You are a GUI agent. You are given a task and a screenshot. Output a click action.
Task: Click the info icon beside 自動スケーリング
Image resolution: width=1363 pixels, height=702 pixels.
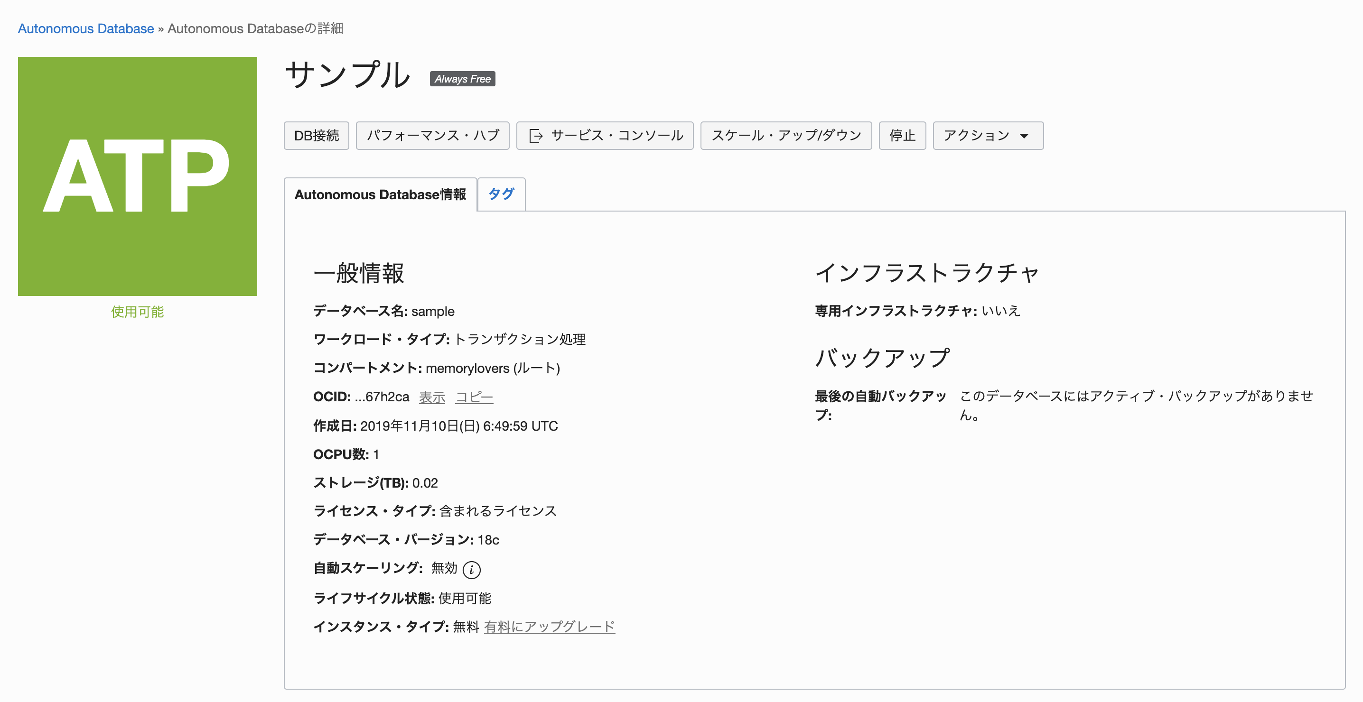point(471,570)
